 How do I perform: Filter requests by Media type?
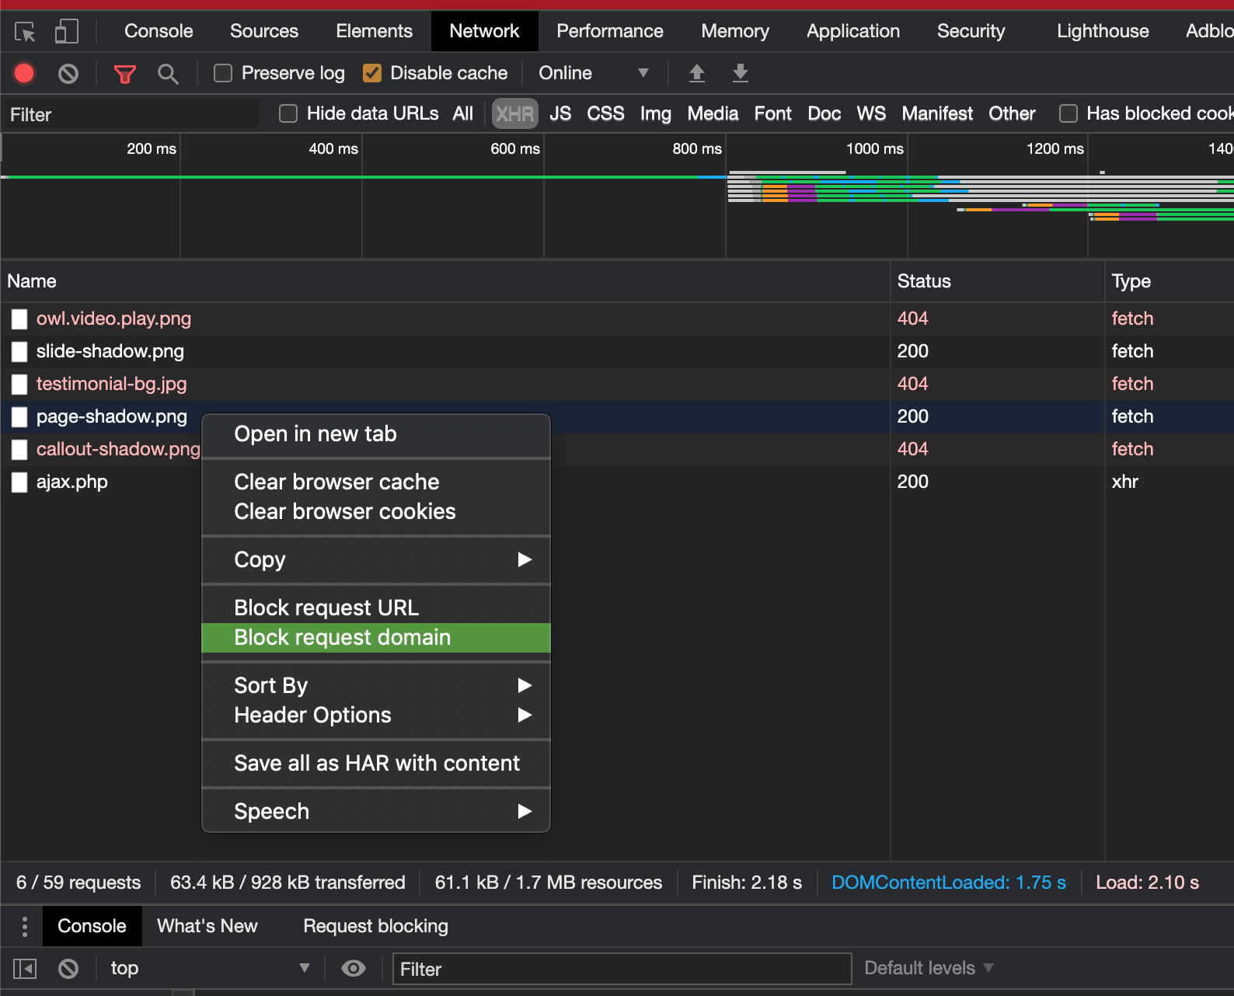(x=713, y=113)
